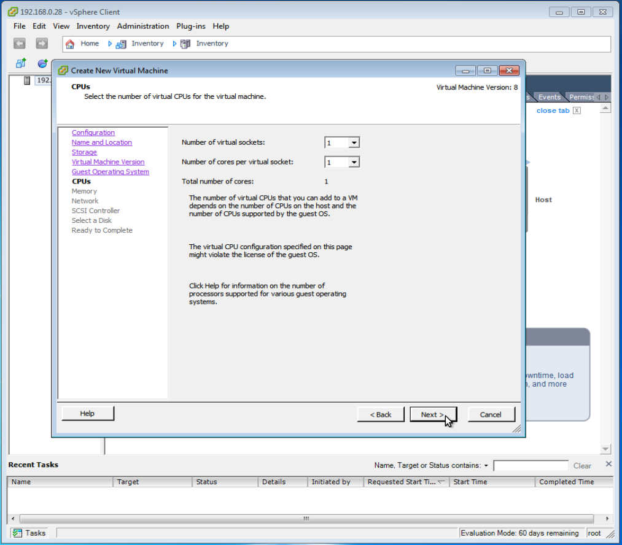Click the Name column header in Recent Tasks
Image resolution: width=622 pixels, height=545 pixels.
point(60,482)
